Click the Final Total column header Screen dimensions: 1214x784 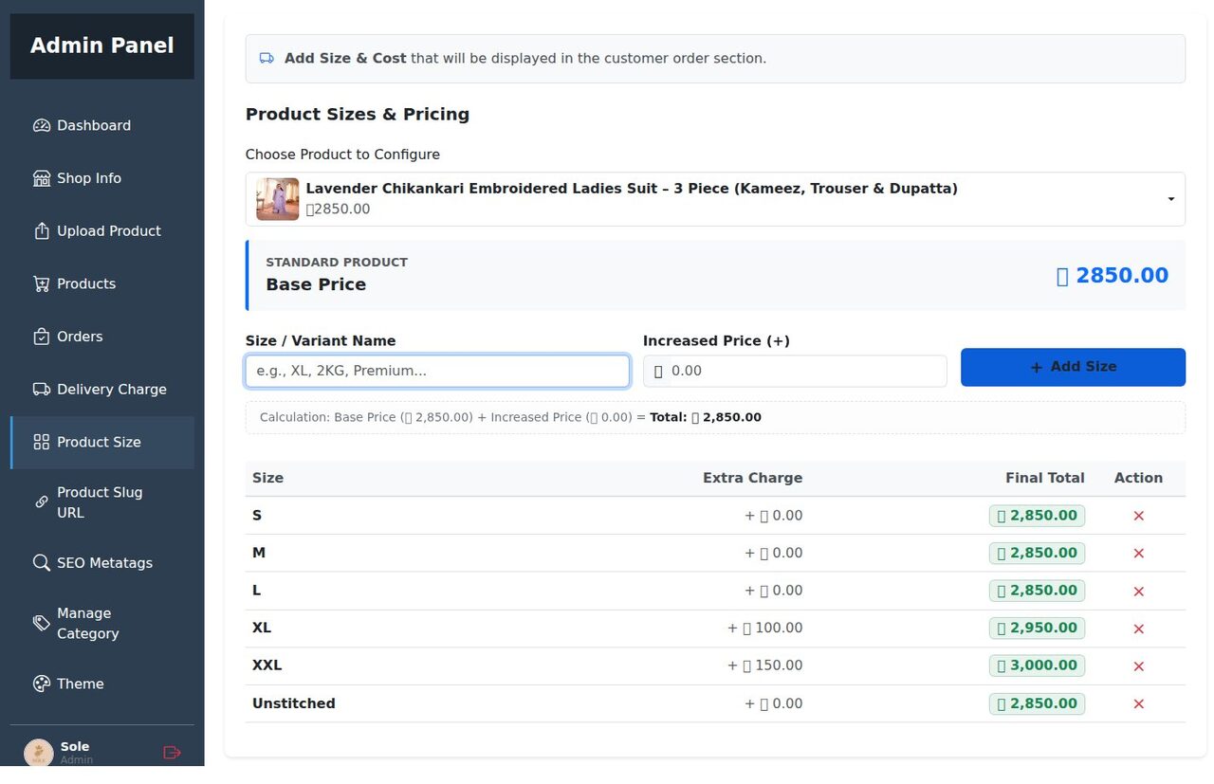[1044, 478]
